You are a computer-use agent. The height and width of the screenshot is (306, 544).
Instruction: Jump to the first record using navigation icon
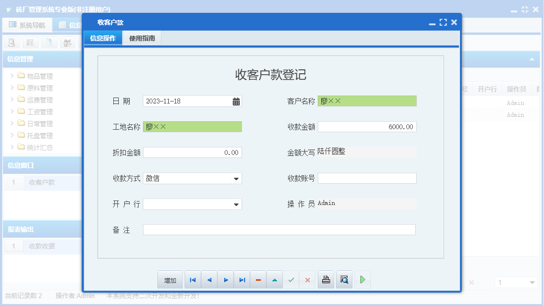point(193,279)
